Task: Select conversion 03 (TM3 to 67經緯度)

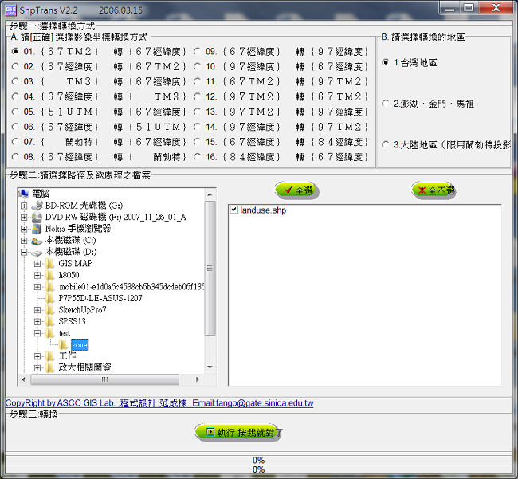Action: [15, 81]
